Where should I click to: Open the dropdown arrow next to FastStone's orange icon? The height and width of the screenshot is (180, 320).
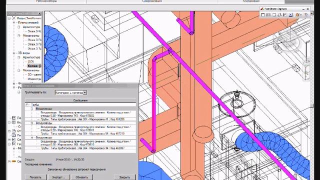tap(301, 15)
